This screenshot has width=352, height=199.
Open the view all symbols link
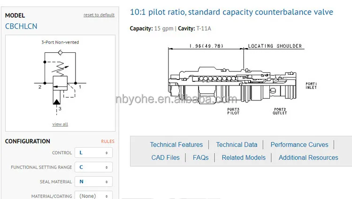pos(60,124)
